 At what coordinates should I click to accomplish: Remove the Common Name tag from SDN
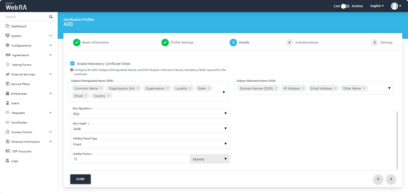[x=101, y=88]
